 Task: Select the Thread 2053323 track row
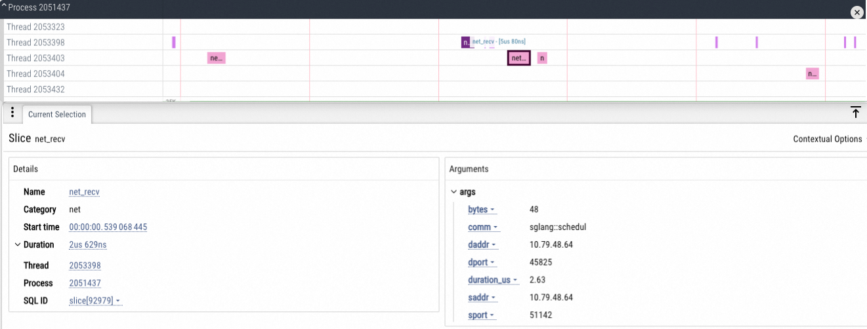click(x=433, y=27)
